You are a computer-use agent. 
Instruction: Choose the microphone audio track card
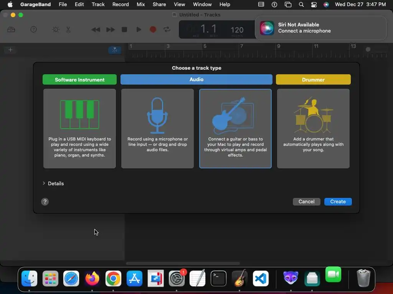pos(157,129)
